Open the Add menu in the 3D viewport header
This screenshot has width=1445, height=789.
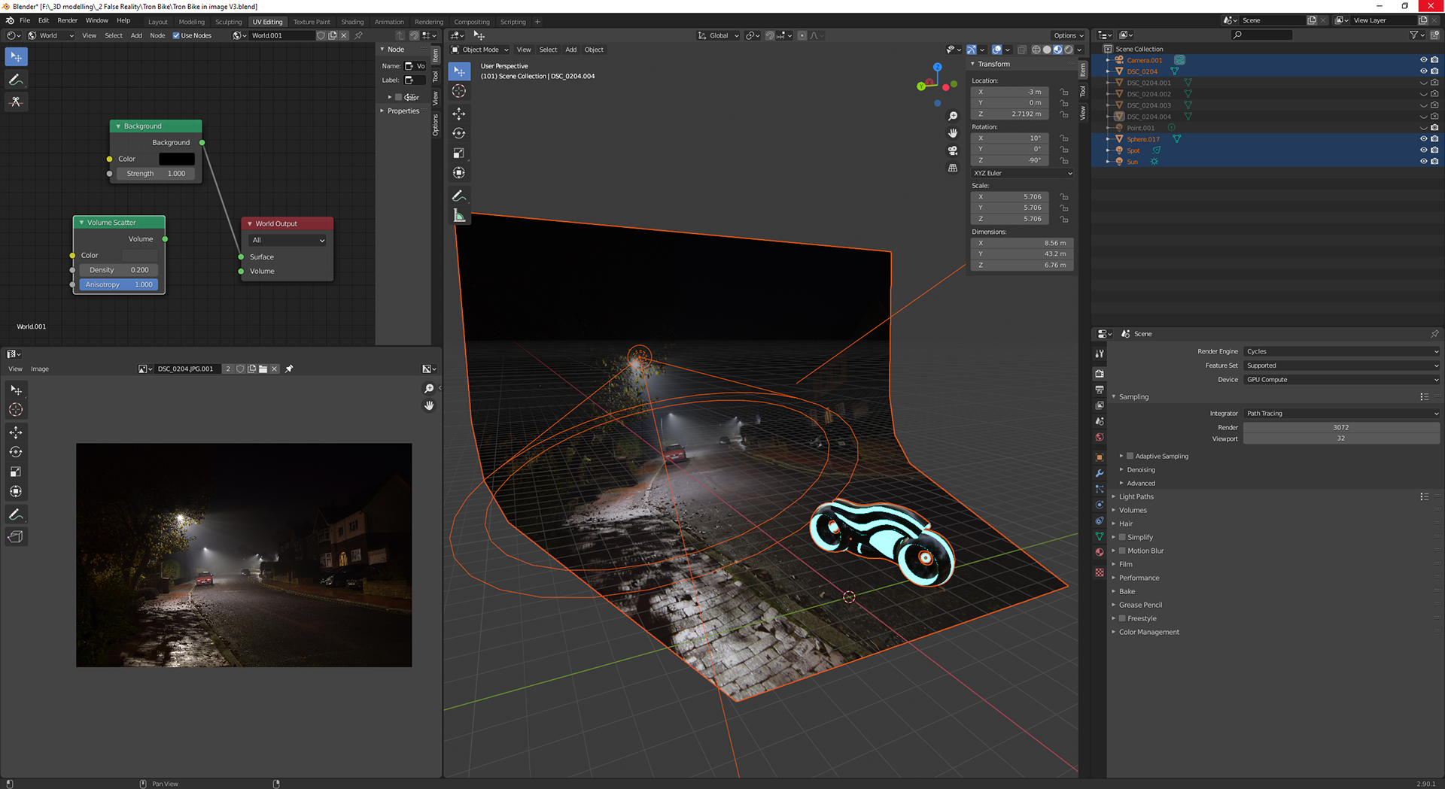tap(571, 50)
